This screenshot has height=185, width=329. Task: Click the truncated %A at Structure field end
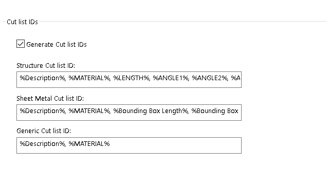235,78
